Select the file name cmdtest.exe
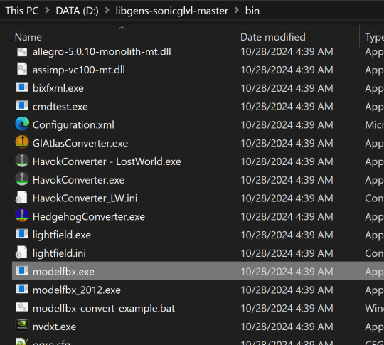 click(x=60, y=107)
